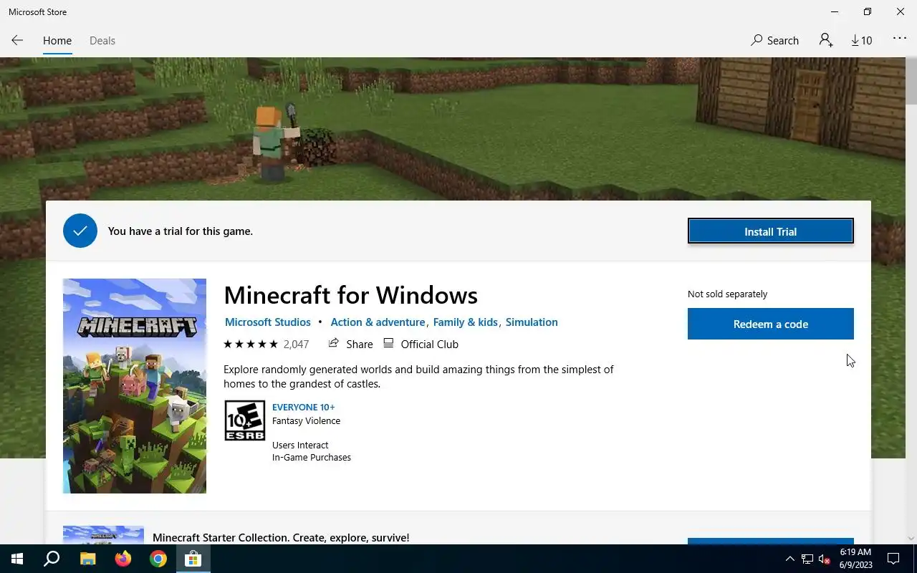The image size is (917, 573).
Task: Click the scroll down arrow
Action: tap(911, 538)
